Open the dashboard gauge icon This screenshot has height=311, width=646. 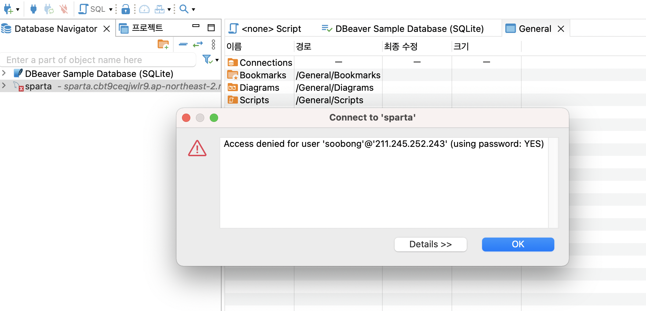[144, 9]
